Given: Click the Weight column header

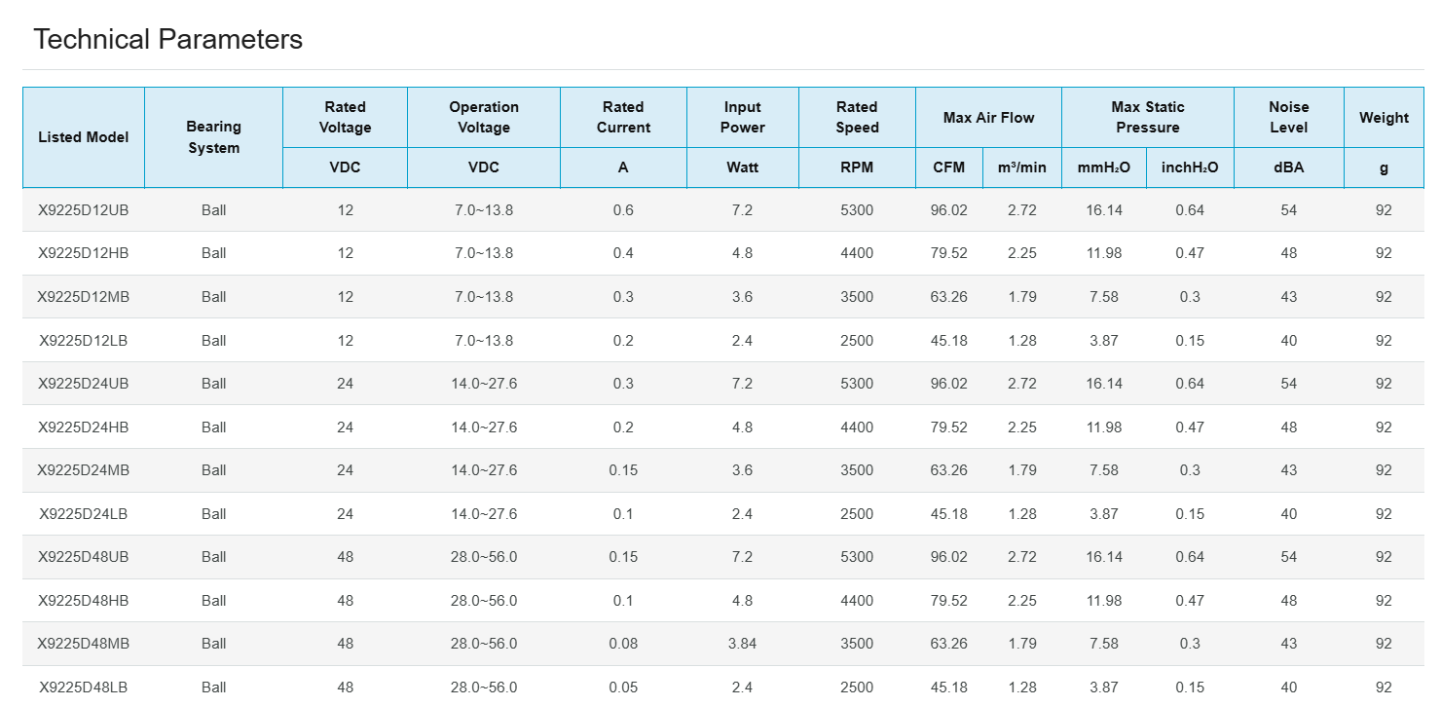Looking at the screenshot, I should [1384, 118].
